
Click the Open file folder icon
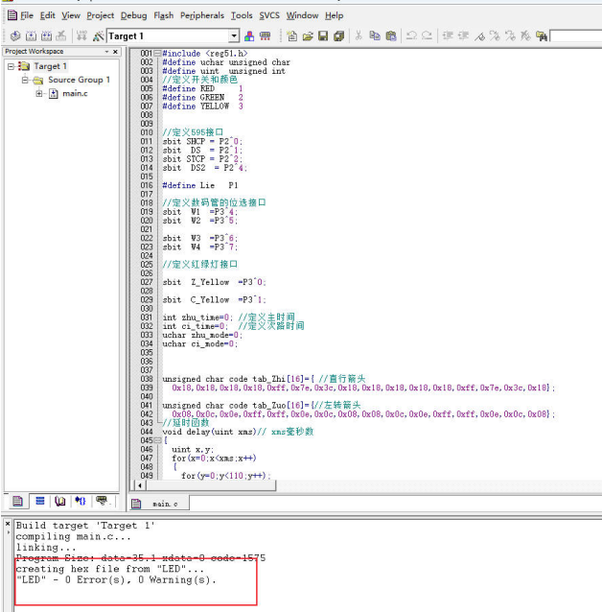coord(308,36)
